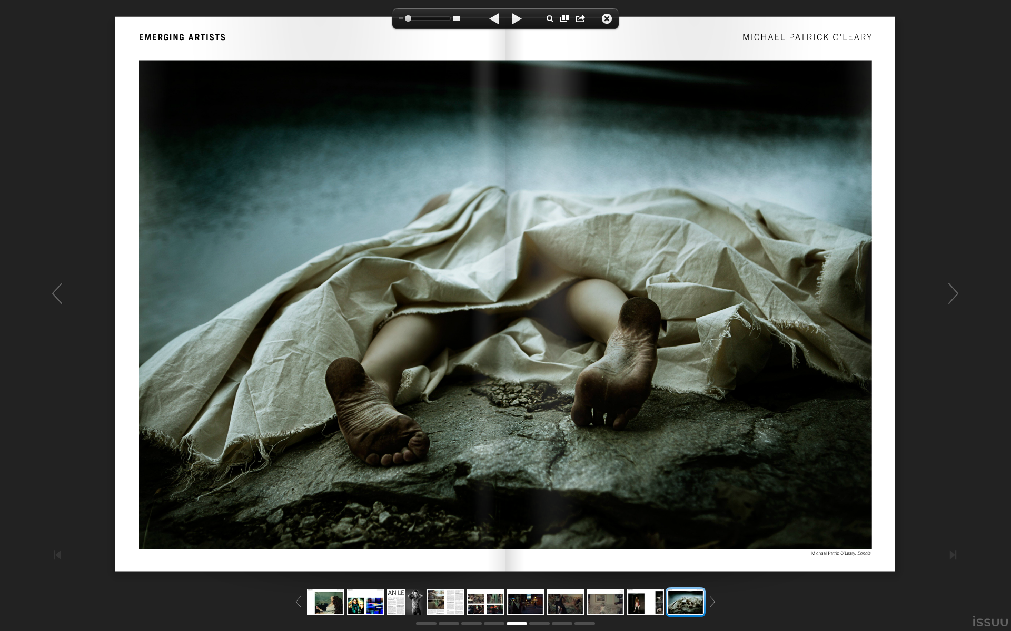Viewport: 1011px width, 631px height.
Task: Flip to next spread with right chevron
Action: (x=953, y=293)
